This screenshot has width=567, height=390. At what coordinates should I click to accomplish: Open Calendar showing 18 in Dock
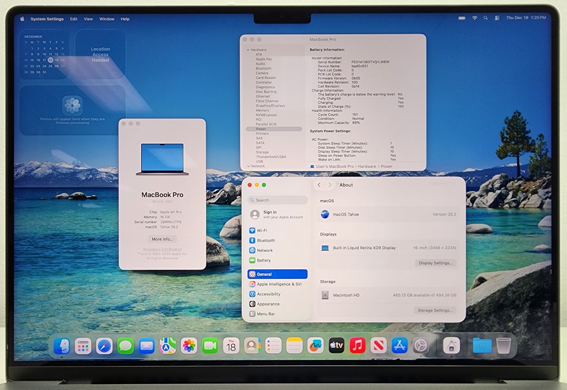[231, 346]
